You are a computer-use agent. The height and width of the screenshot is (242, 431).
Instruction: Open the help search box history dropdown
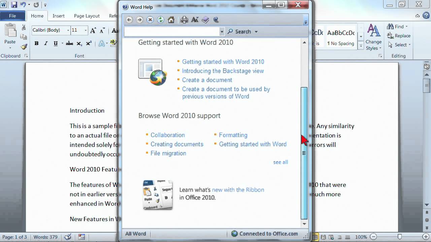point(222,32)
